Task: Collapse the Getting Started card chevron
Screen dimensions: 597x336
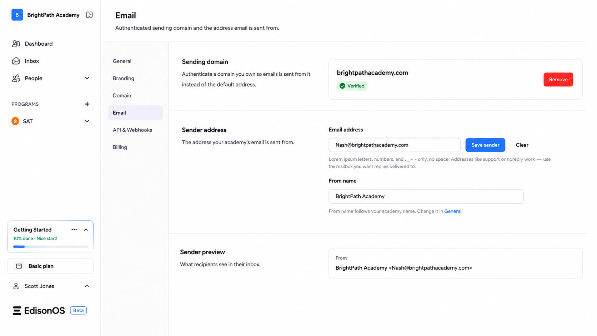Action: point(86,230)
